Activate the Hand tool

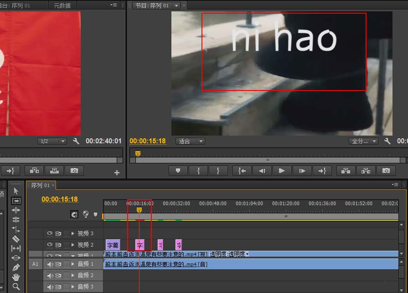15,276
